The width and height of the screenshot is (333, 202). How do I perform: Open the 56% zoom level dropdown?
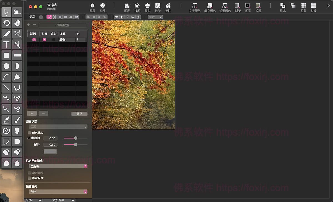tap(34, 200)
